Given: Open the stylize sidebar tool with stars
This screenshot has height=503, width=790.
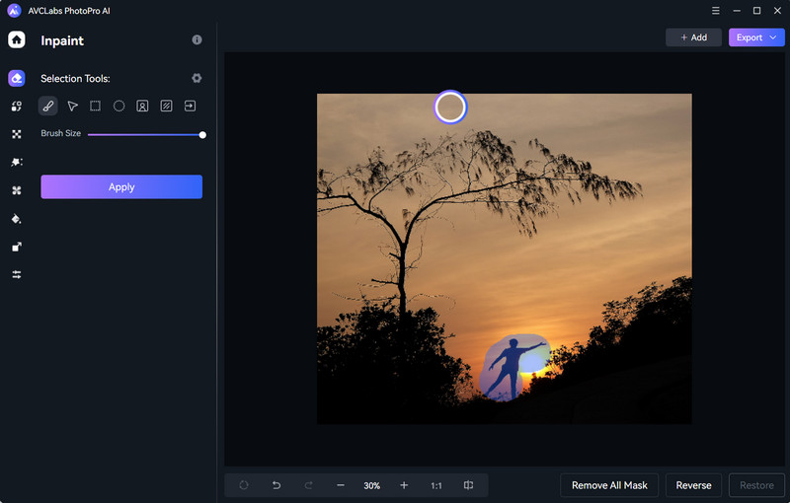Looking at the screenshot, I should coord(16,162).
